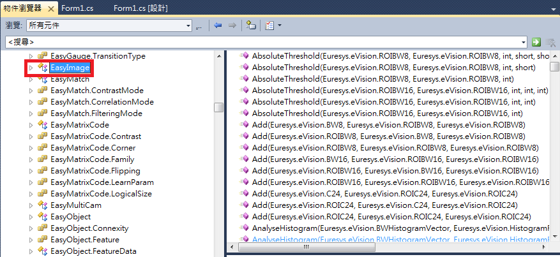Select EasyMatrixCode.LogicalSize tree item
Image resolution: width=560 pixels, height=257 pixels.
pos(101,194)
